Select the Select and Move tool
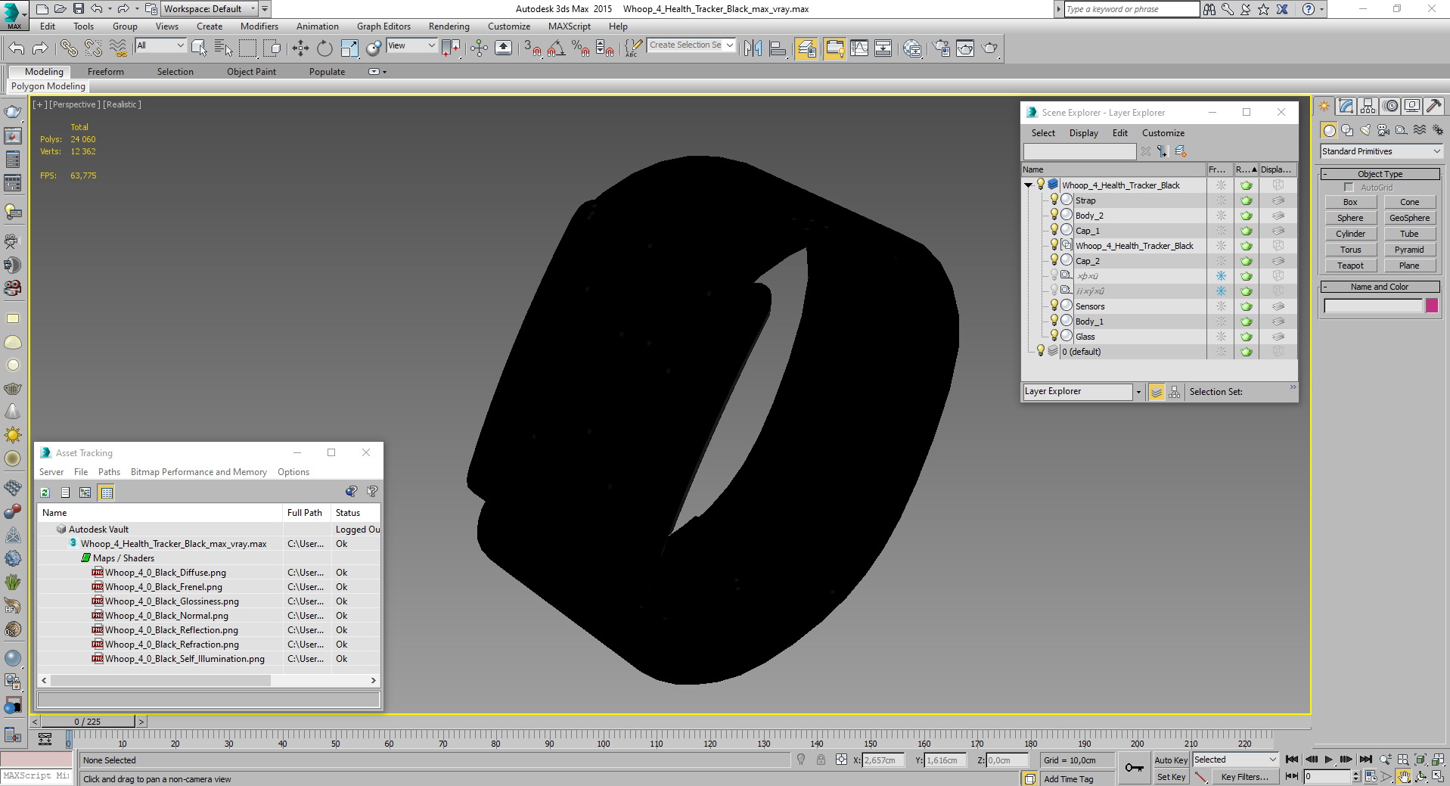This screenshot has height=786, width=1450. coord(300,48)
